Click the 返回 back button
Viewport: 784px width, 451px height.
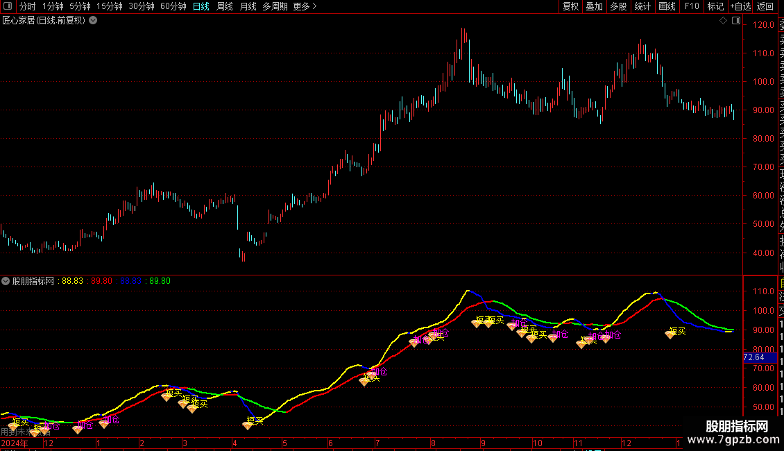(765, 6)
